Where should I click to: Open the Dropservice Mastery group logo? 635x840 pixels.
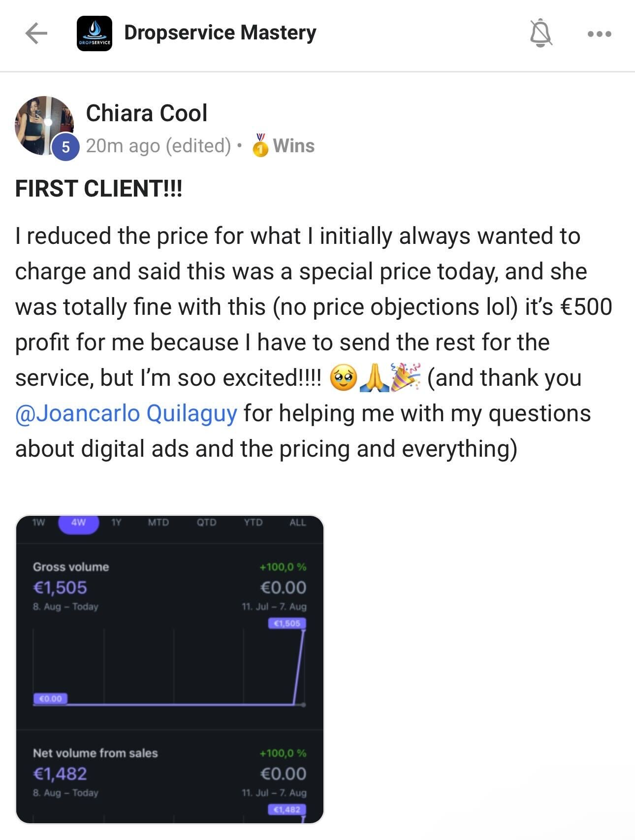tap(95, 34)
